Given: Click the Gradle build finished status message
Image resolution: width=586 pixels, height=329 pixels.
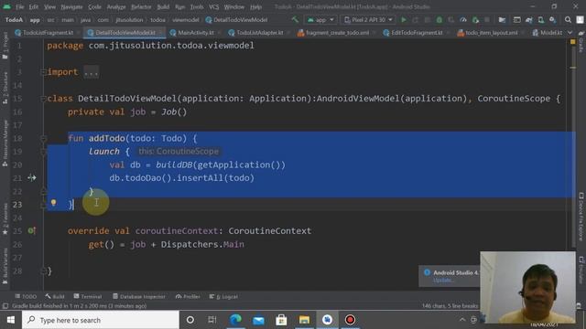Looking at the screenshot, I should pos(80,306).
